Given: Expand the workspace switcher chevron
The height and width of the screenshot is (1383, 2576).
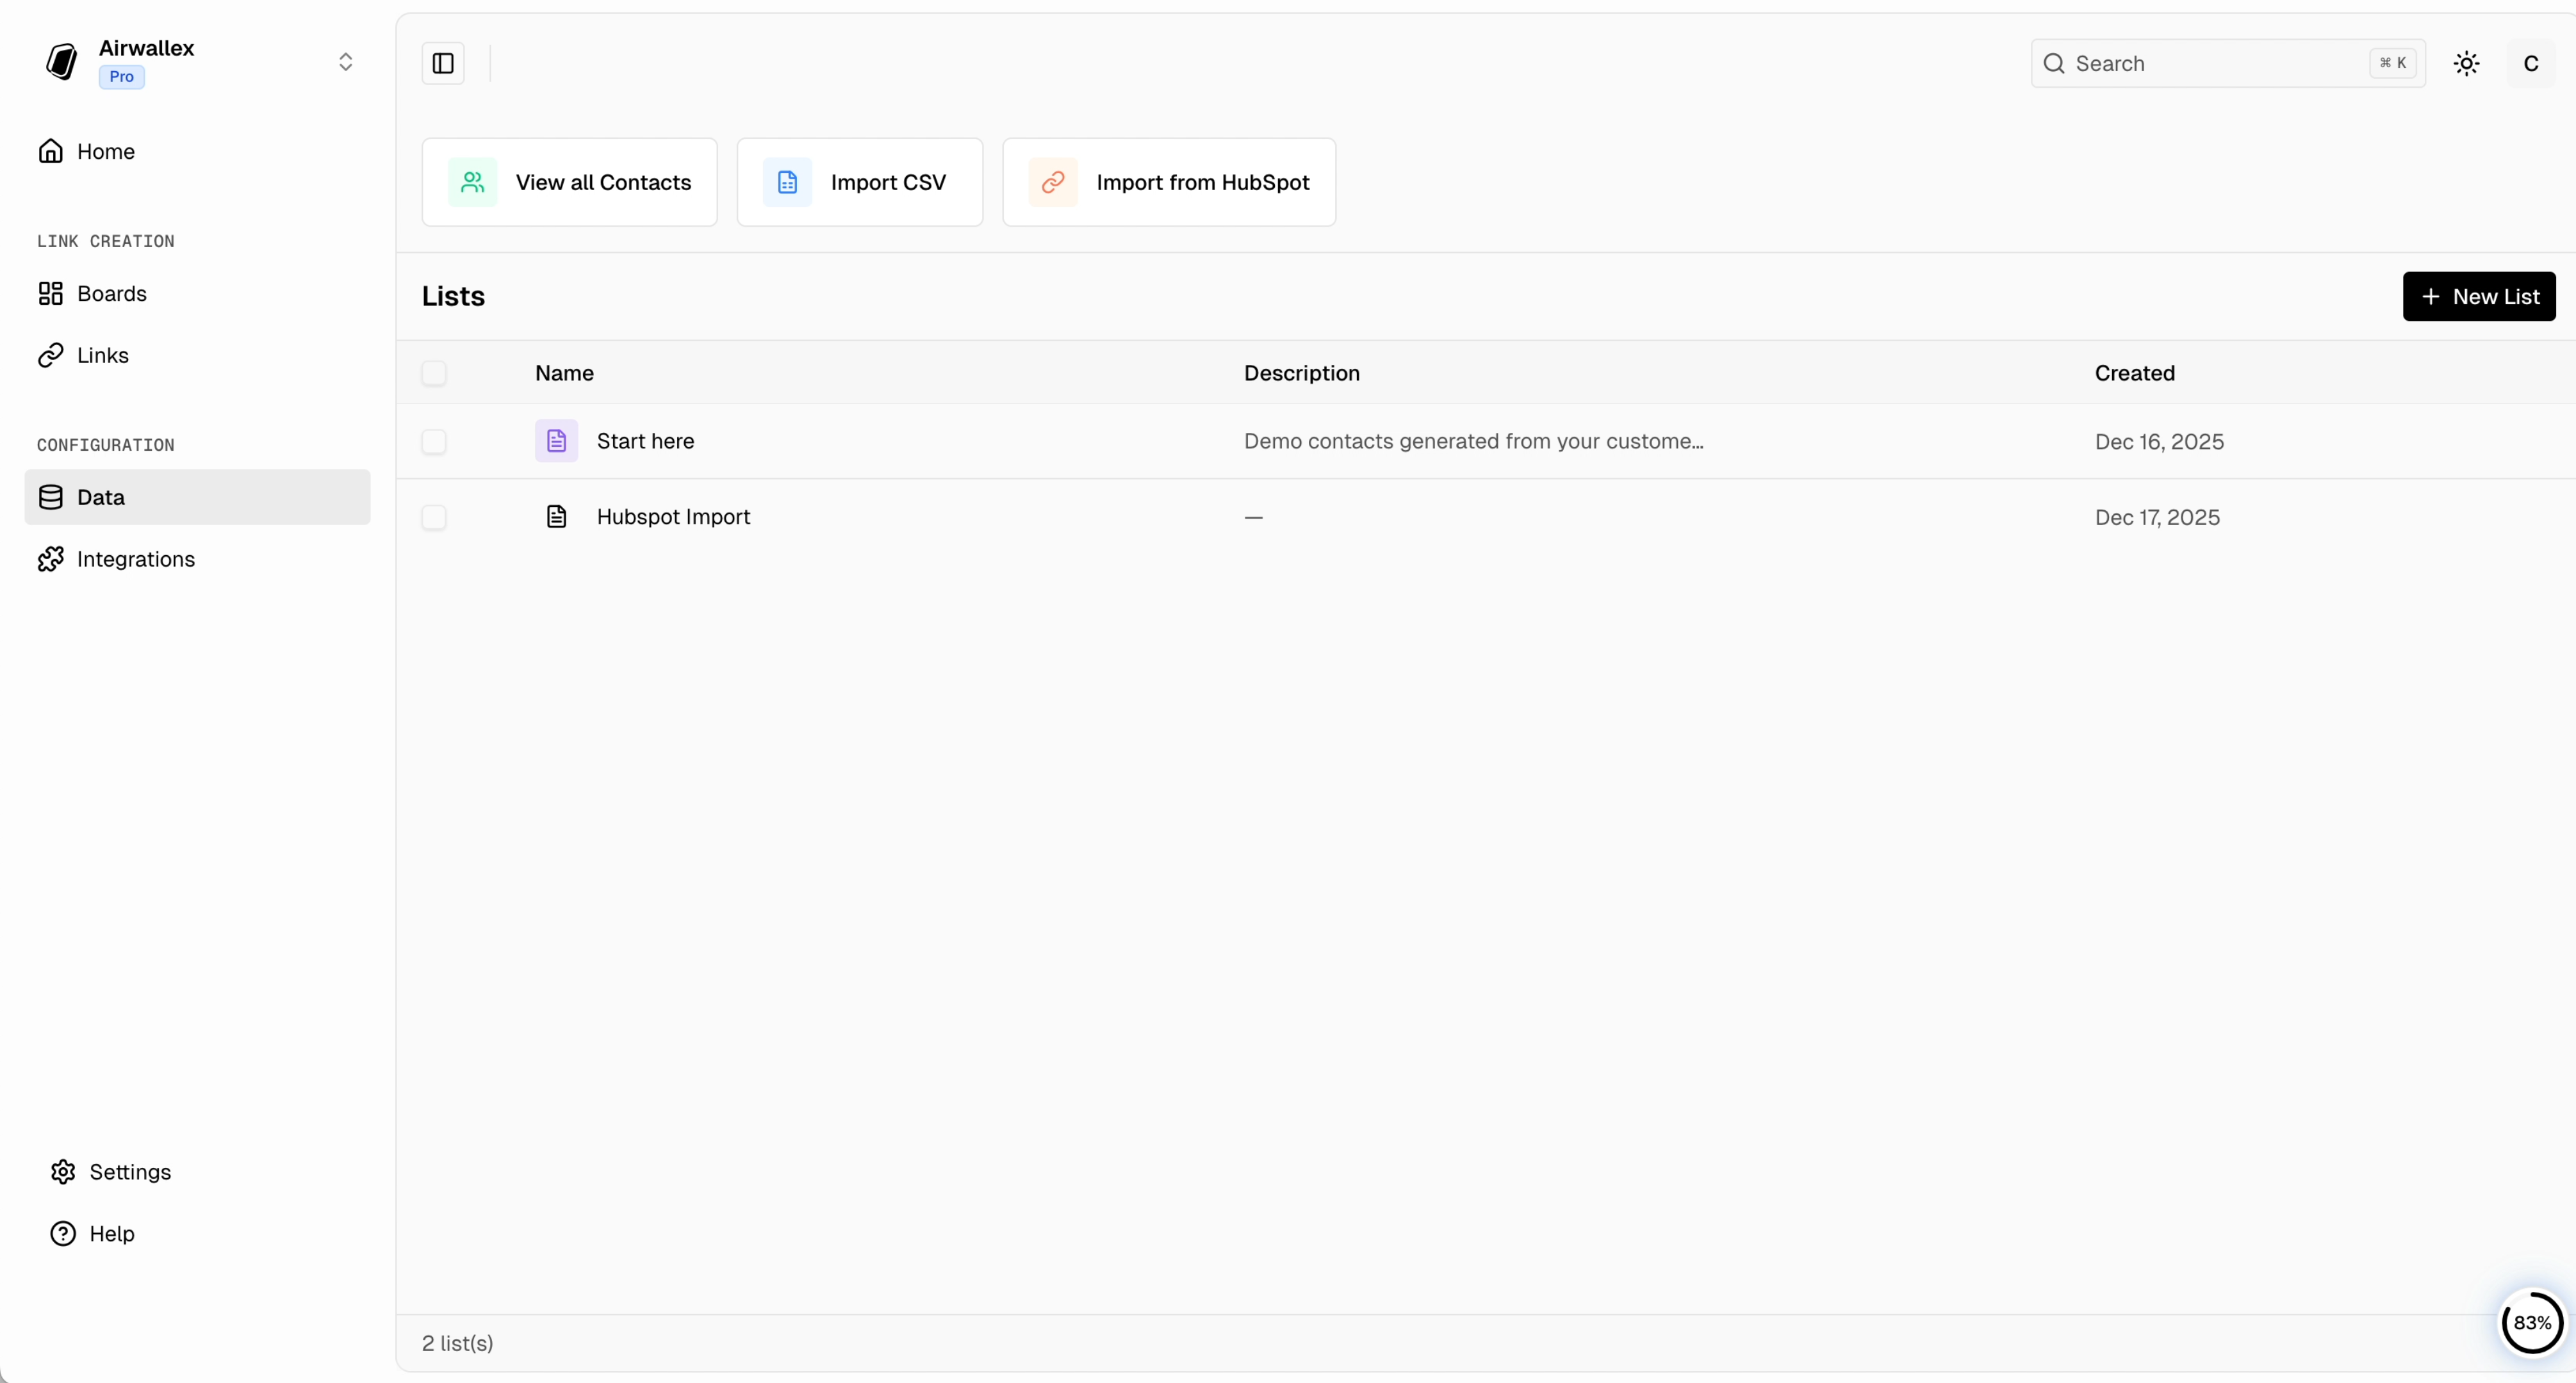Looking at the screenshot, I should [x=345, y=61].
